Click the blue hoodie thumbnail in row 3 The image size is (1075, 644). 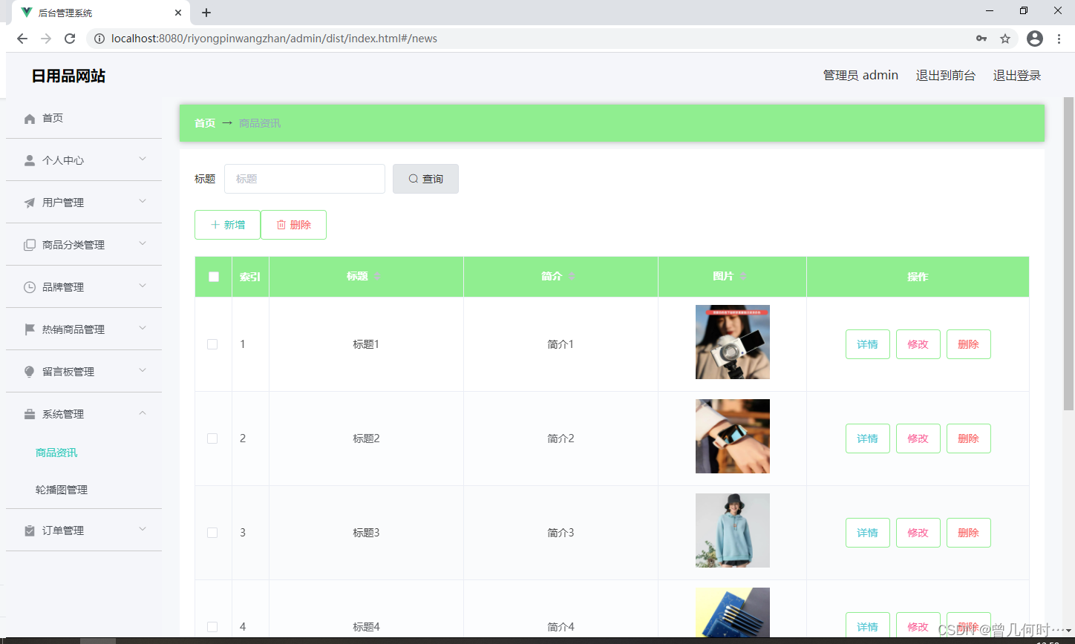[x=733, y=530]
